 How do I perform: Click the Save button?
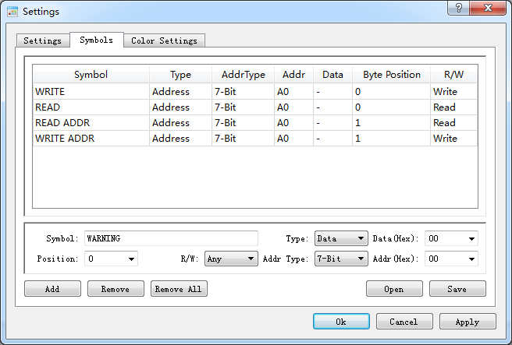(457, 289)
